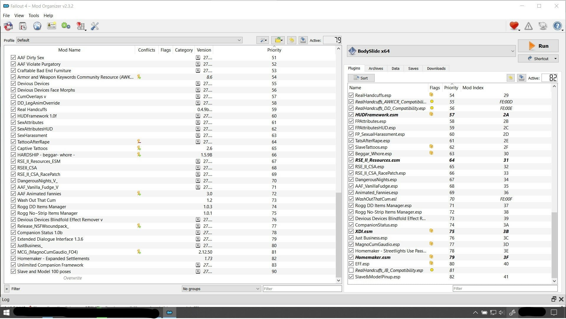Click the update check globe icon
Screen dimensions: 566x319
coord(543,26)
